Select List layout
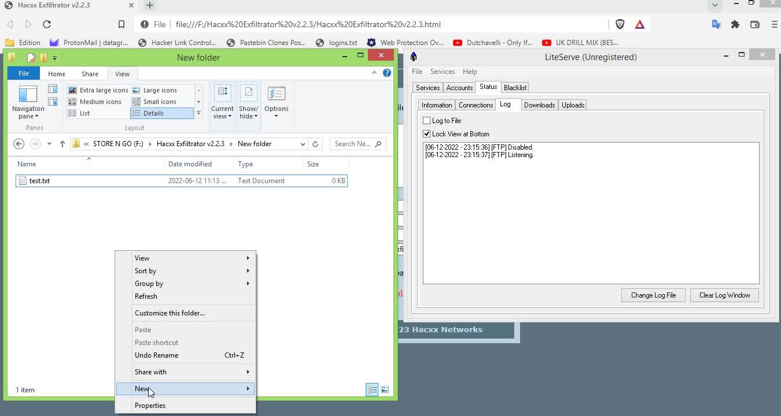781x416 pixels. (79, 113)
